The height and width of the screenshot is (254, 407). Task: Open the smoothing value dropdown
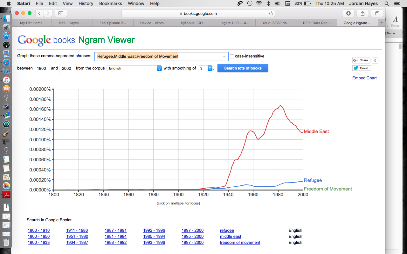205,68
